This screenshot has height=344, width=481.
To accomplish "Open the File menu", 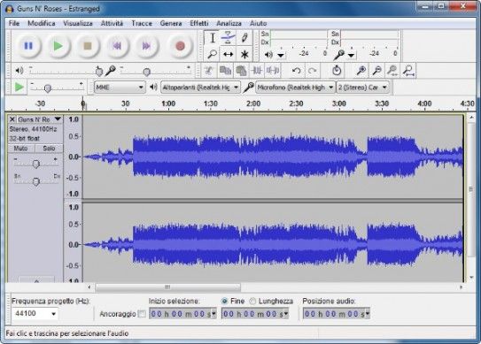I will 14,23.
